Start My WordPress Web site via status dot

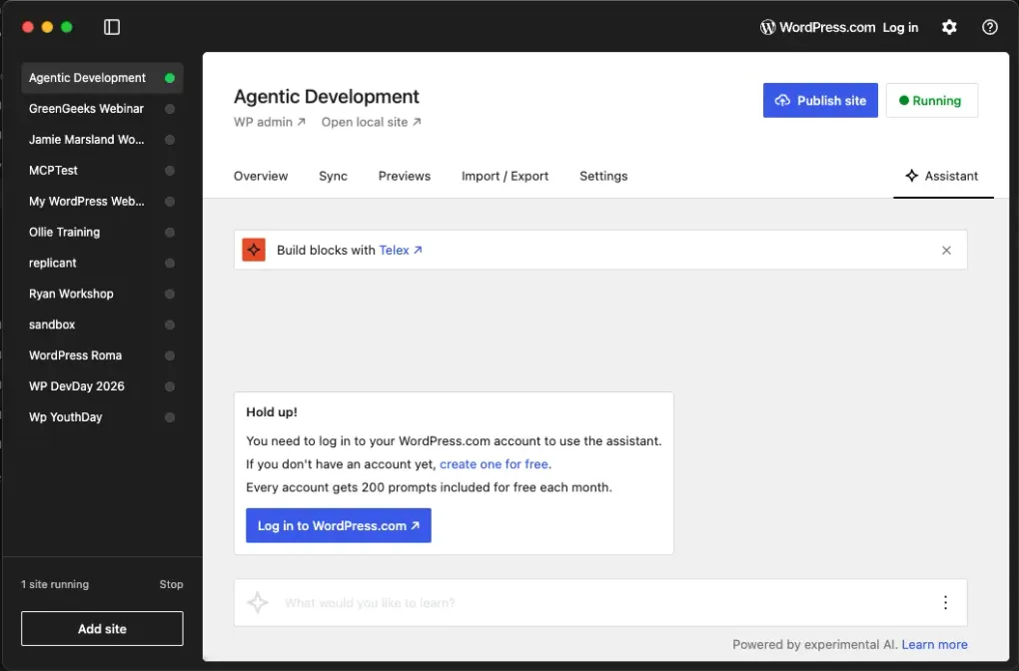pyautogui.click(x=170, y=202)
